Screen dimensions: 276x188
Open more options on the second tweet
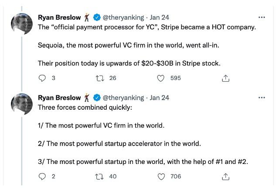click(262, 97)
